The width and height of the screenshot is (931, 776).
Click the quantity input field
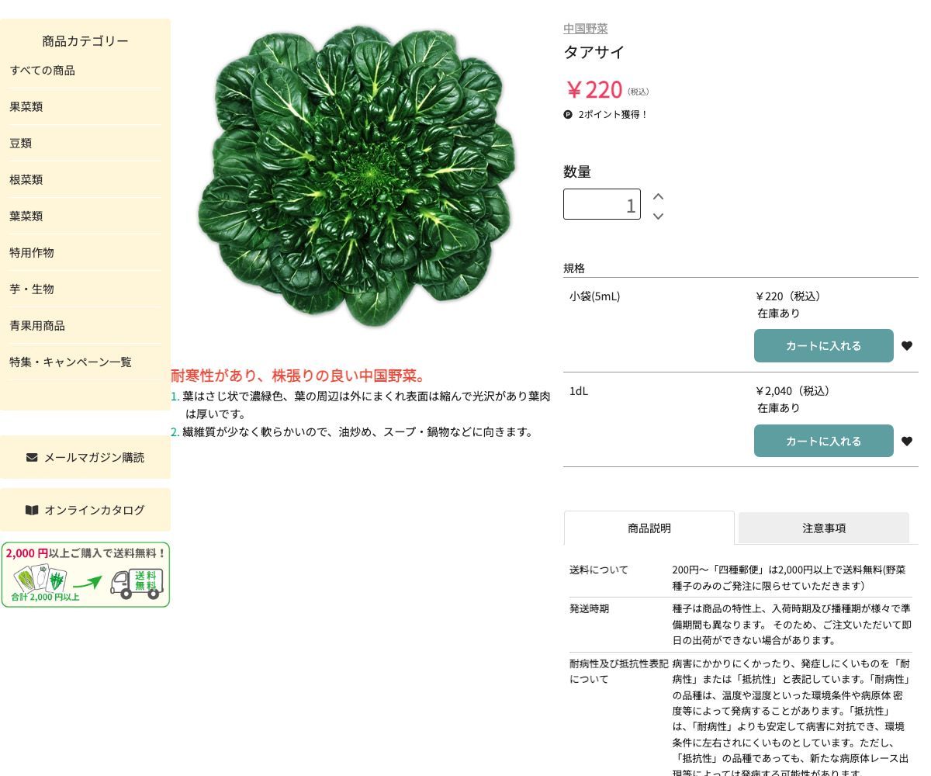[602, 204]
